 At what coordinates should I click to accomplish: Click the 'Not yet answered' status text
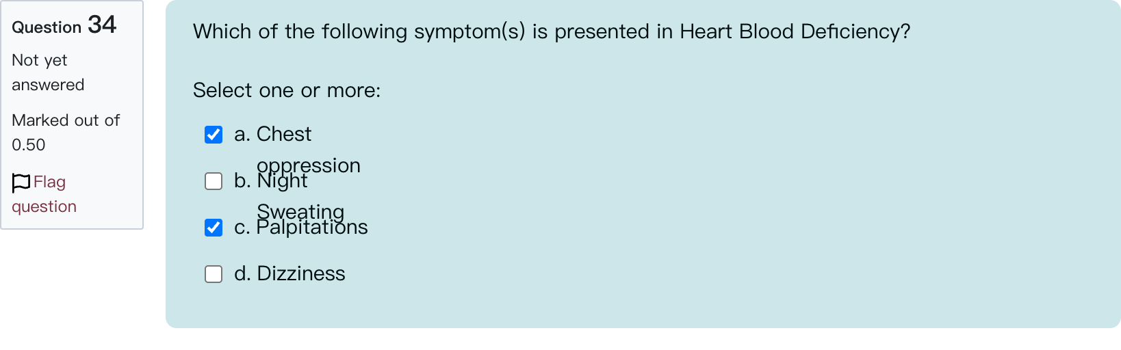pos(48,72)
